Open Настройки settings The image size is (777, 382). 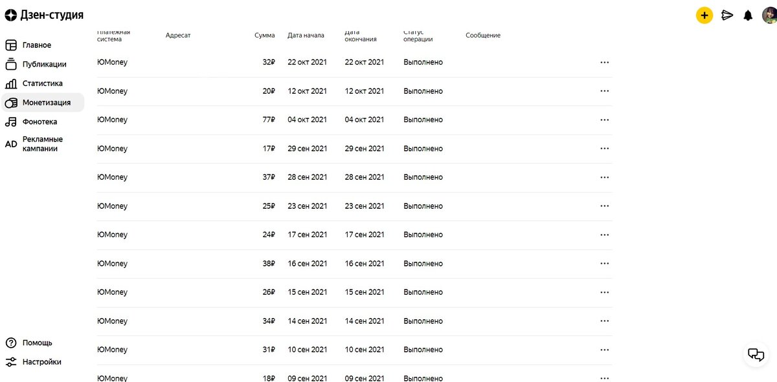(41, 362)
